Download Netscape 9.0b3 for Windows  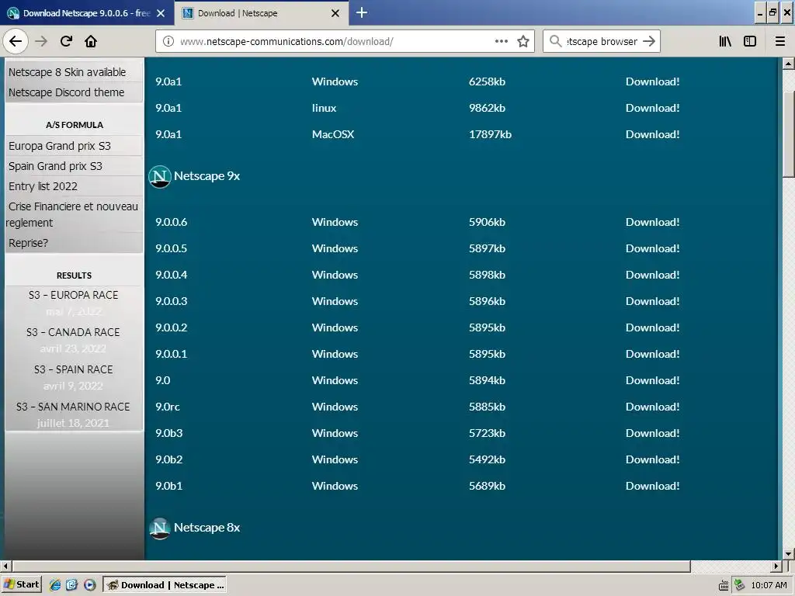tap(652, 433)
